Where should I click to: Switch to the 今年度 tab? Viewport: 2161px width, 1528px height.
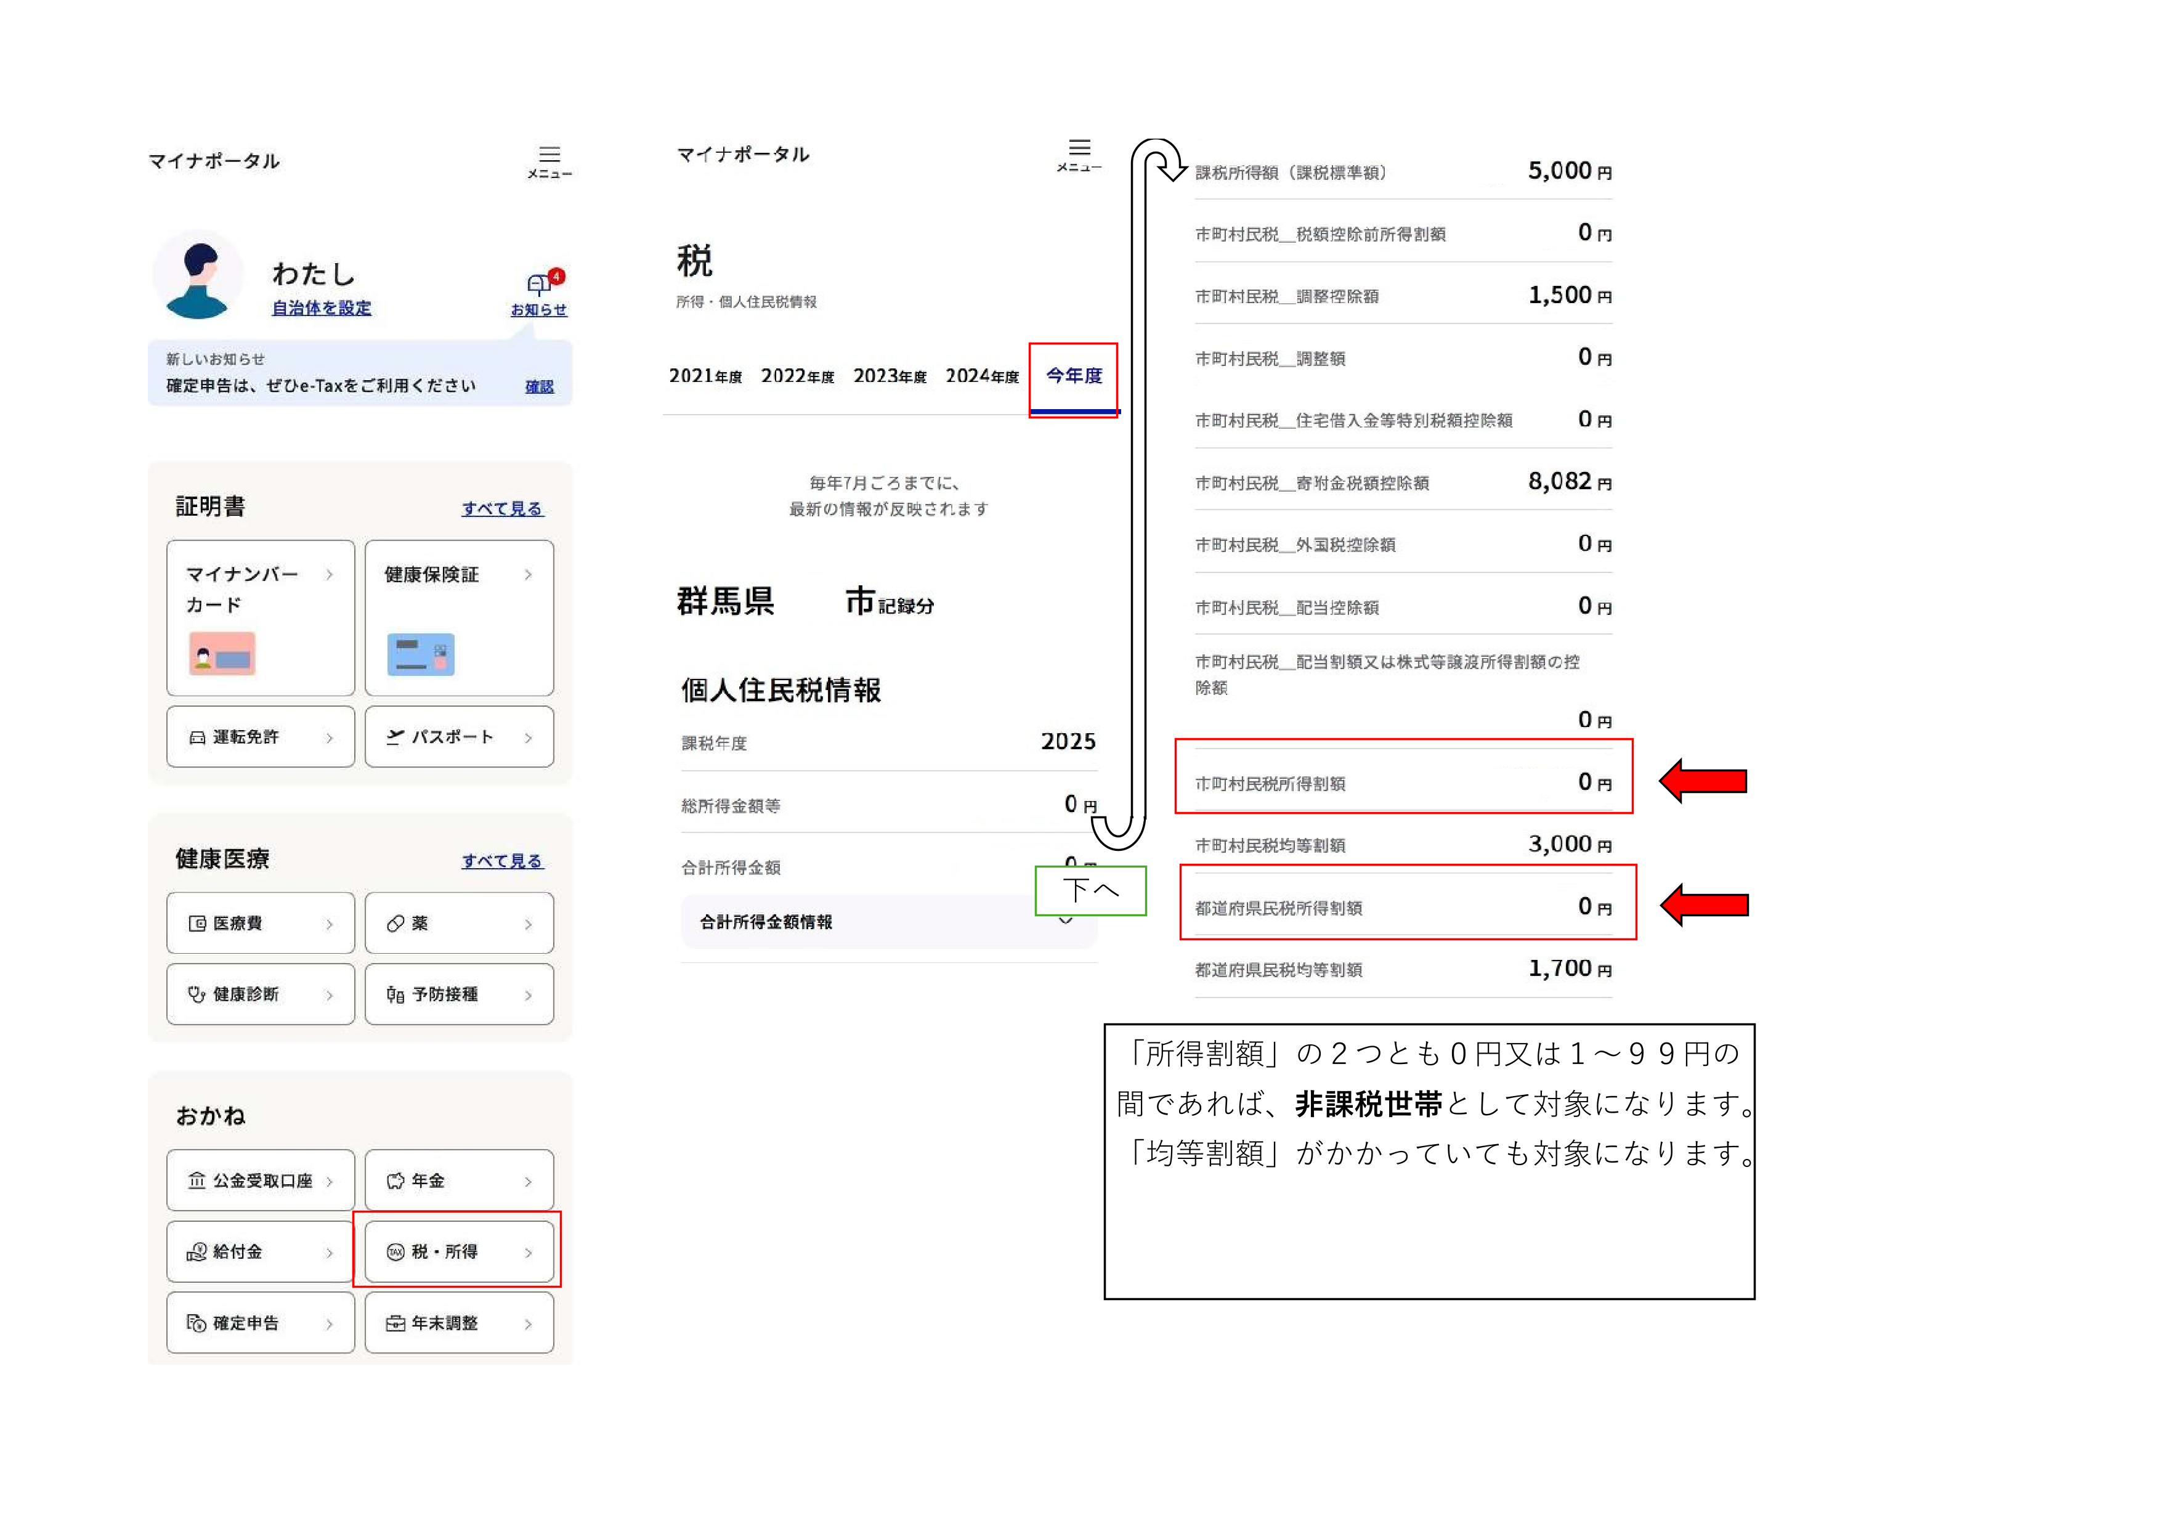1074,376
